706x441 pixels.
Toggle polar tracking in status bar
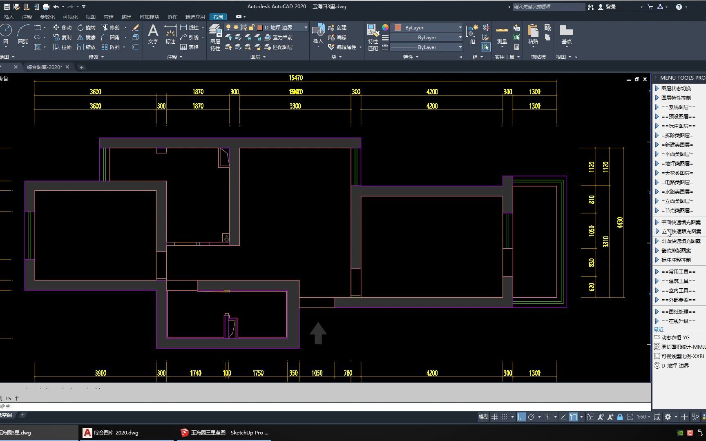[531, 417]
